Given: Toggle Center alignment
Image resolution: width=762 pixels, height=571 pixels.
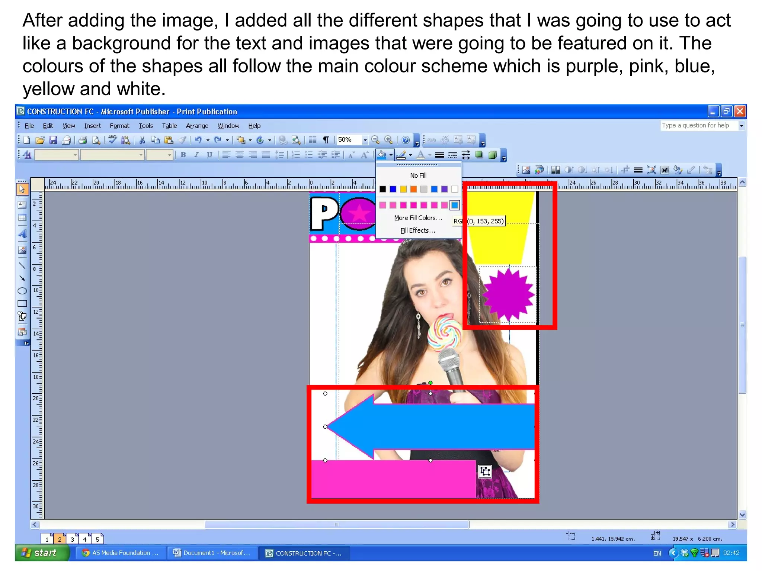Looking at the screenshot, I should coord(240,155).
